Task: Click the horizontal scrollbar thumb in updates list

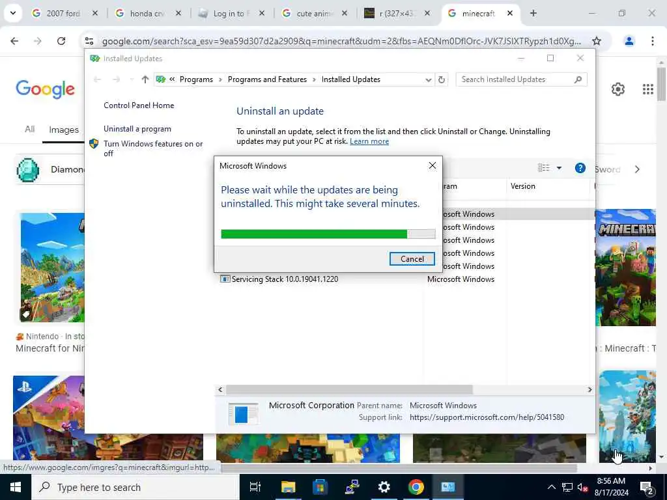Action: tap(349, 389)
